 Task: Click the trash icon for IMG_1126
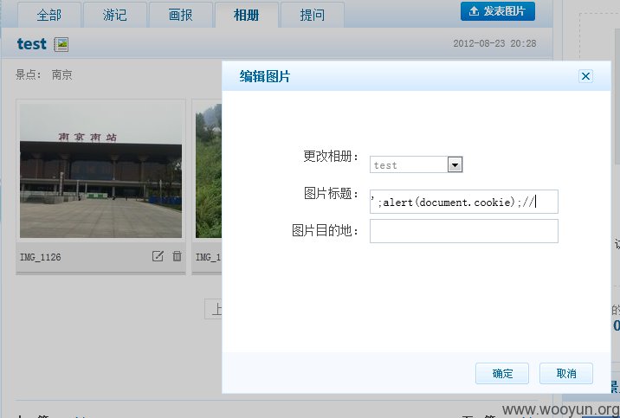click(177, 256)
